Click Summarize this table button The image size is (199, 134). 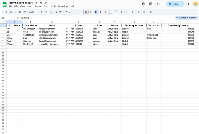[x=187, y=18]
